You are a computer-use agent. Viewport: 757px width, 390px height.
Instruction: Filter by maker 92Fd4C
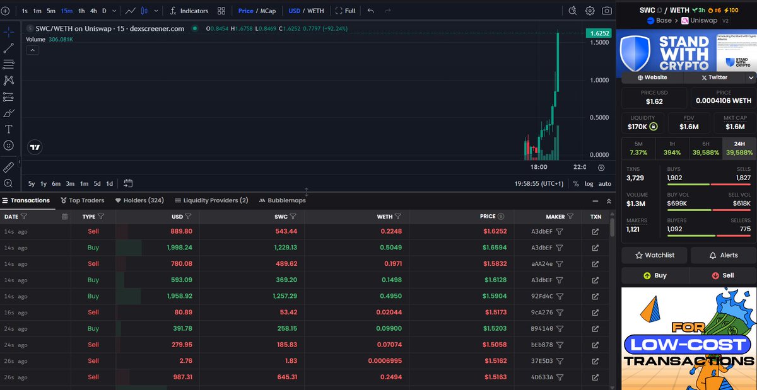(x=560, y=296)
